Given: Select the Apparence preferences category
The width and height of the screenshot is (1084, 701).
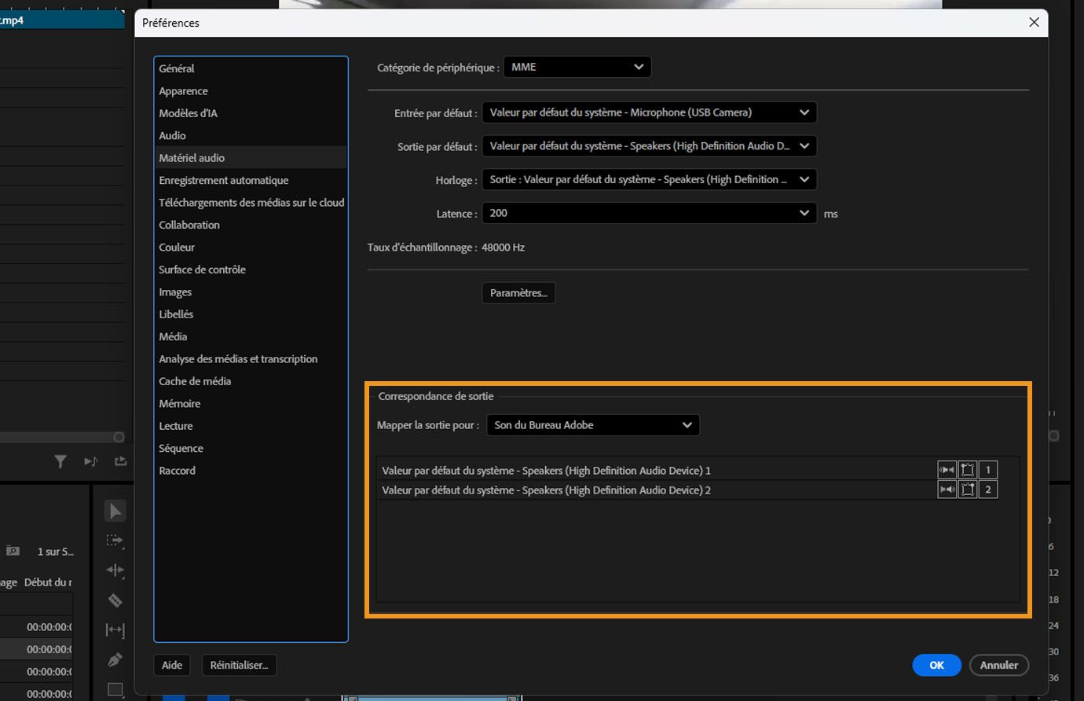Looking at the screenshot, I should [251, 91].
